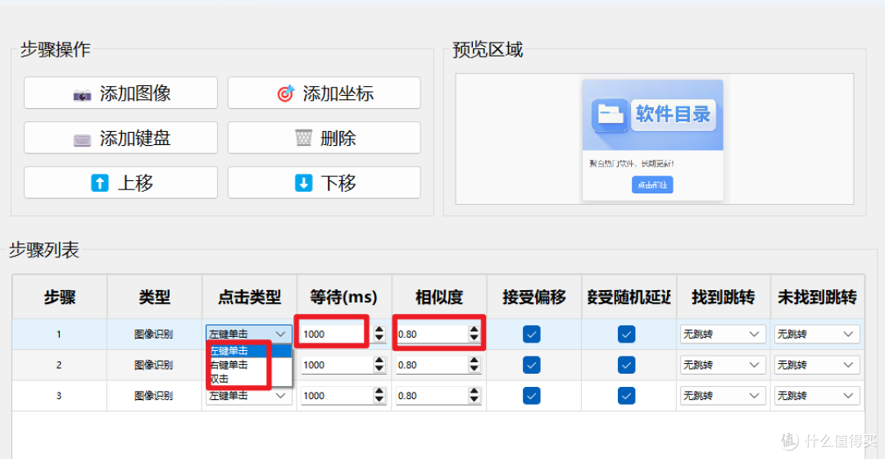Screen dimensions: 885x459
Task: Click the 添加图像 button
Action: pyautogui.click(x=120, y=93)
